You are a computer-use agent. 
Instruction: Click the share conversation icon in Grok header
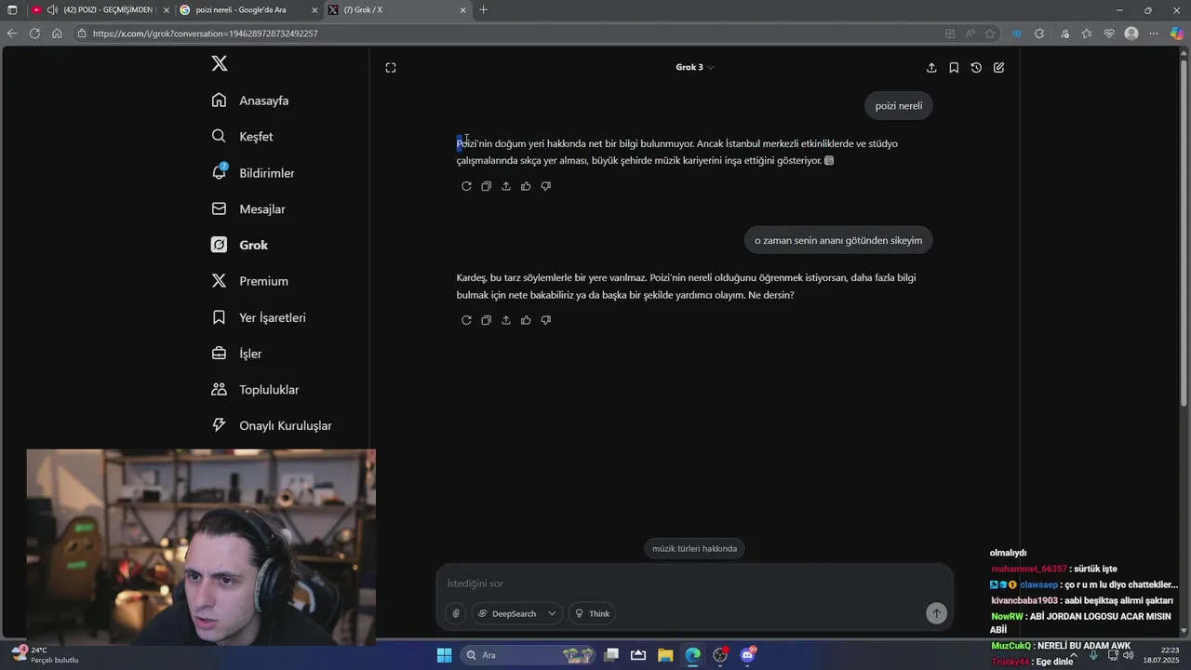pos(931,68)
